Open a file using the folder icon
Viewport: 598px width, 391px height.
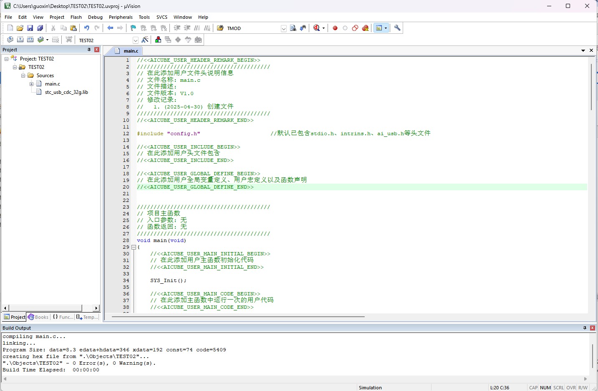(20, 28)
